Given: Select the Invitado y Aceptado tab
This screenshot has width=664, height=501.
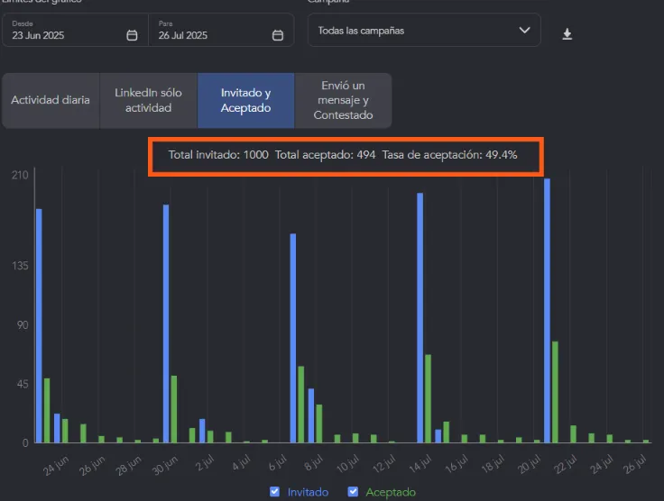Looking at the screenshot, I should 245,100.
